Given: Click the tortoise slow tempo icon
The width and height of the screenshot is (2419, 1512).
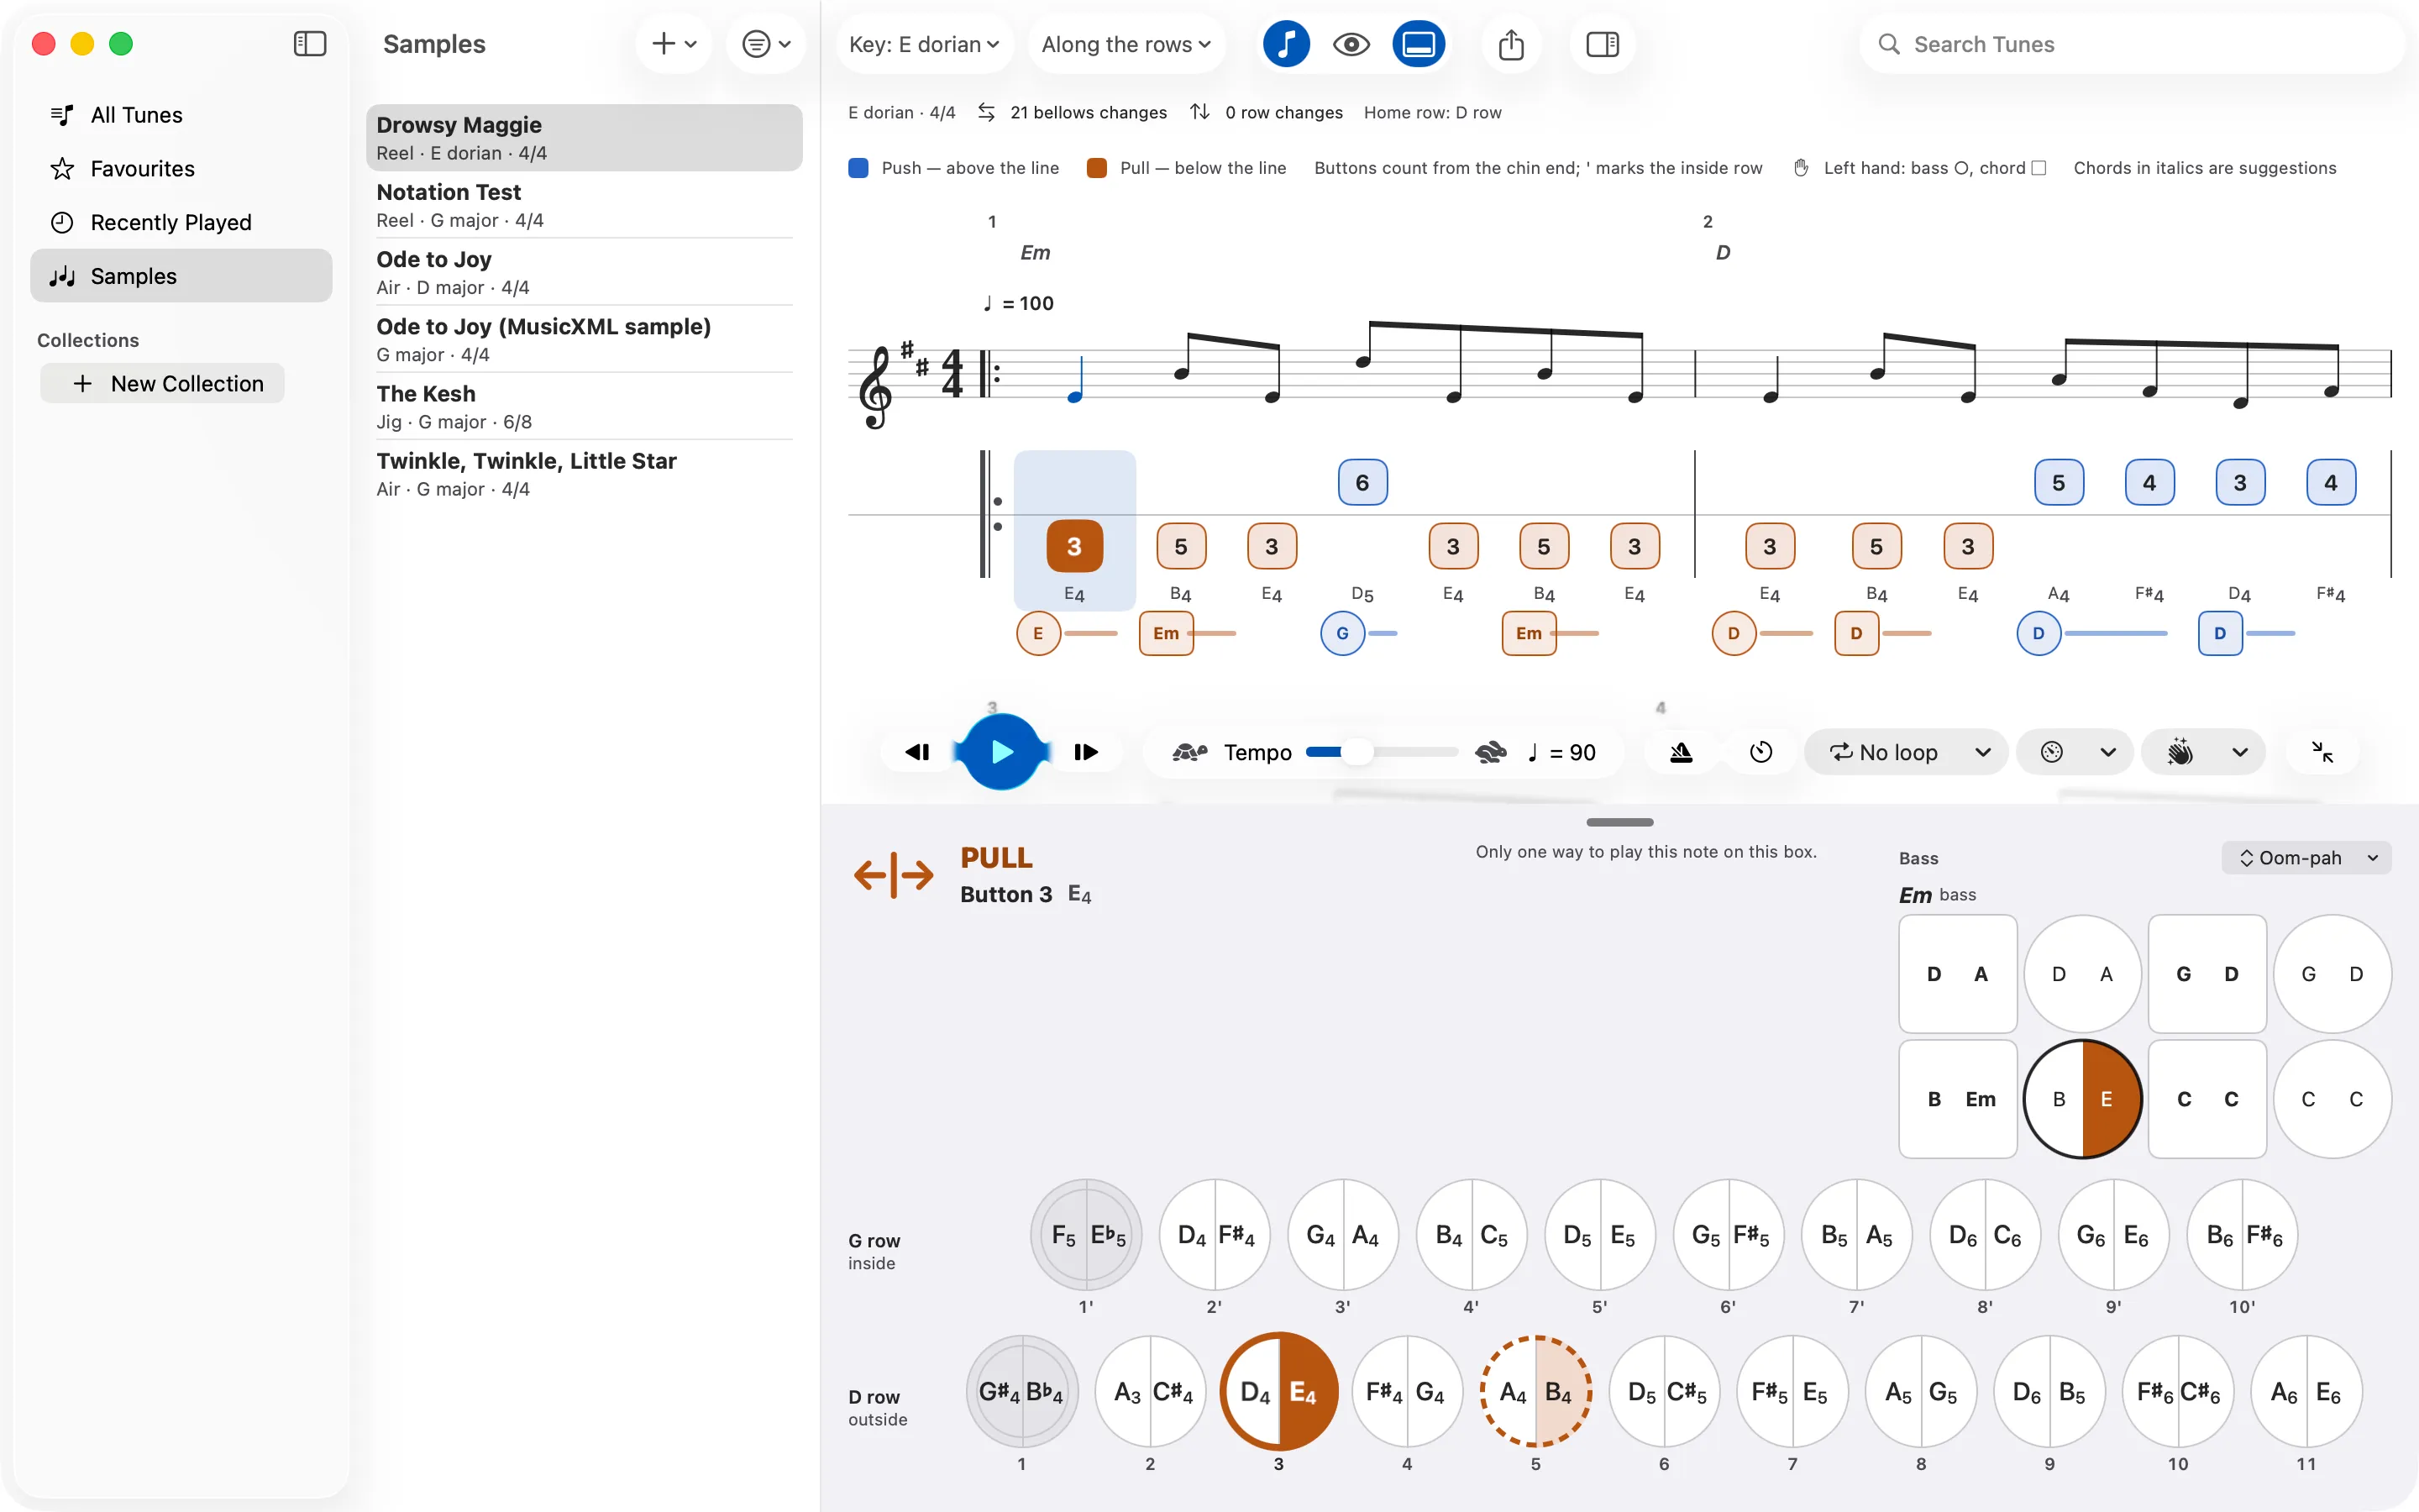Looking at the screenshot, I should coord(1189,752).
